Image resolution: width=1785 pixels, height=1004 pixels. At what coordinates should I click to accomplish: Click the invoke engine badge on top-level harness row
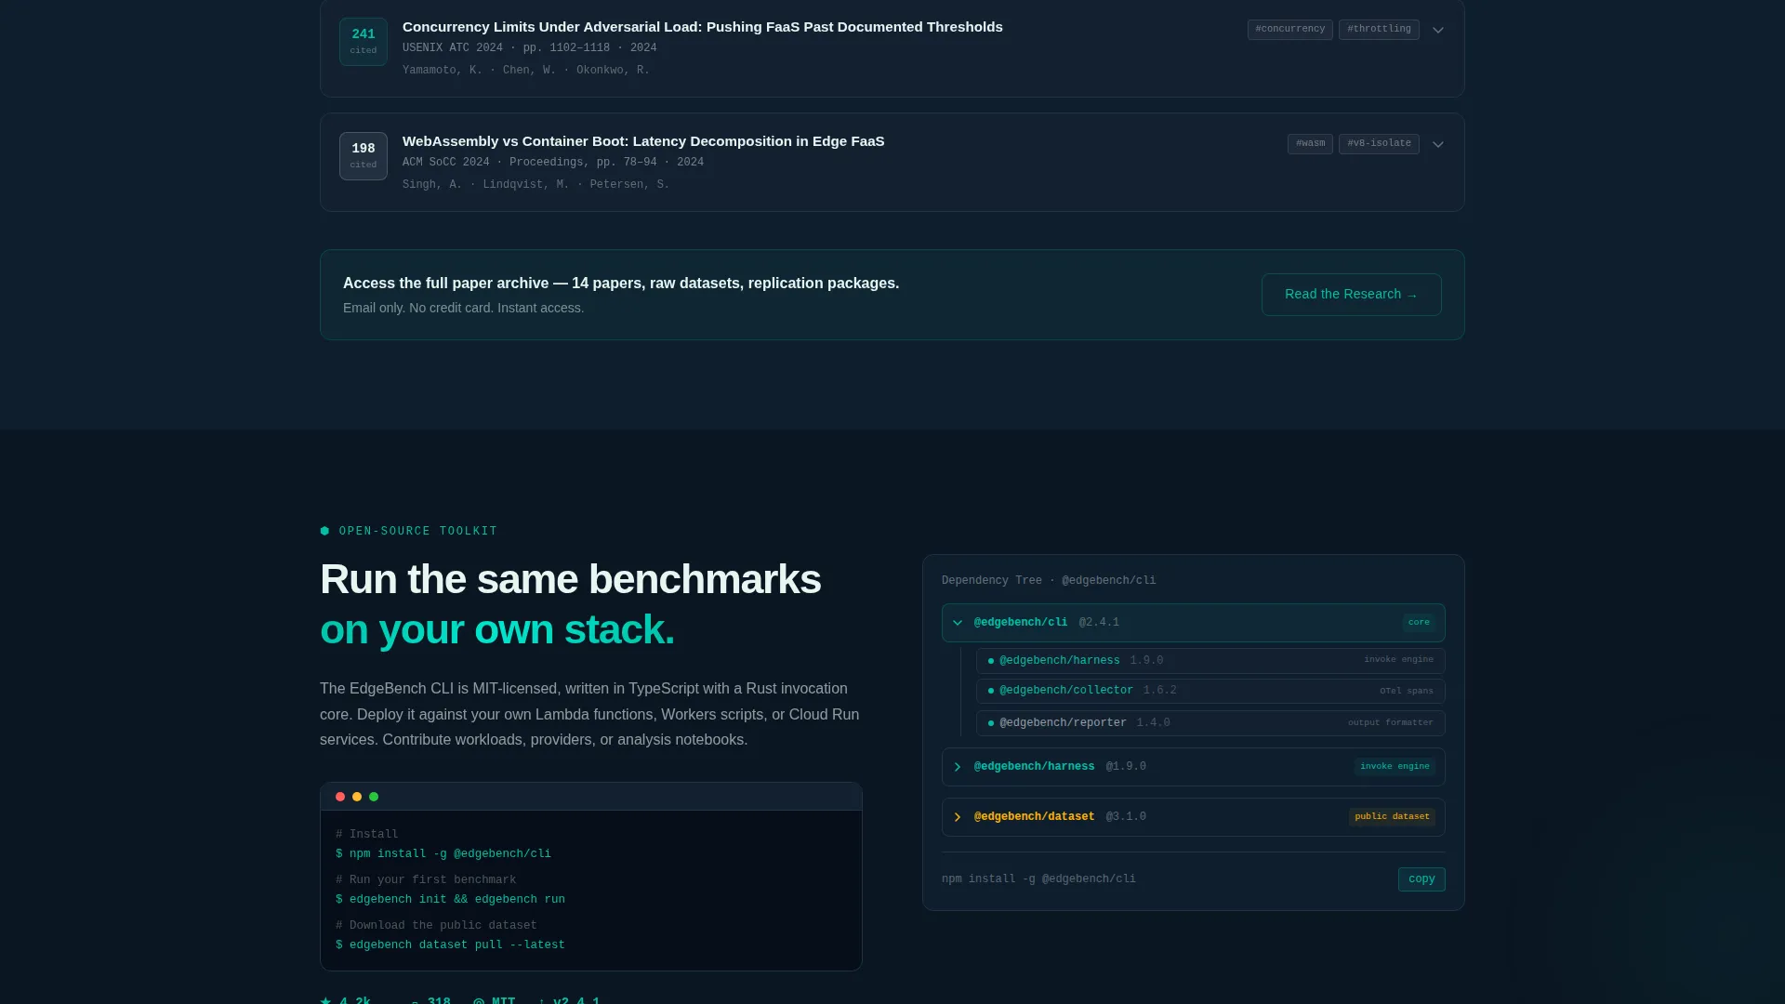[1395, 767]
